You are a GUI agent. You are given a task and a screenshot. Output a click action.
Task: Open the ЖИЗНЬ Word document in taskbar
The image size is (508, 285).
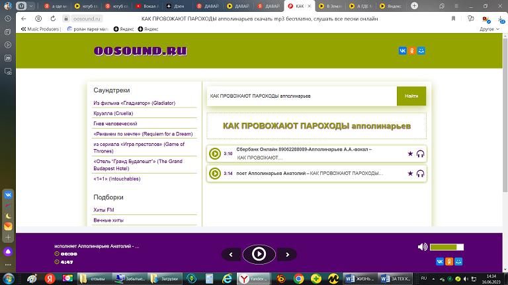tap(360, 278)
